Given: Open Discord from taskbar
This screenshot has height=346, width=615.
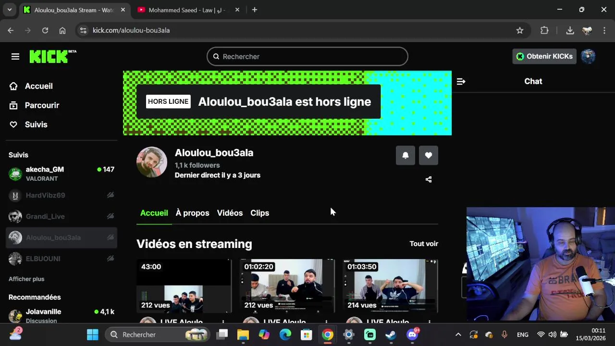Looking at the screenshot, I should coord(412,334).
